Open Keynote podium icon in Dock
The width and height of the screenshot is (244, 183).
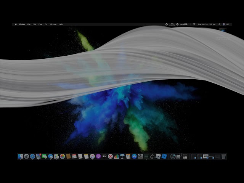click(x=122, y=156)
